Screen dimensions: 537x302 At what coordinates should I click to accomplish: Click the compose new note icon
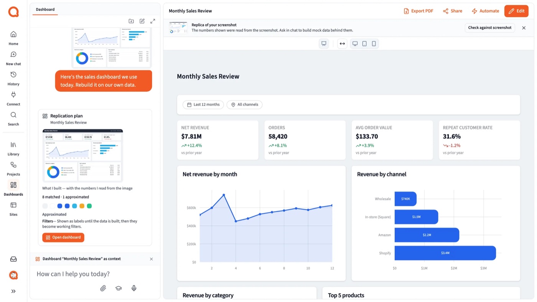tap(142, 21)
